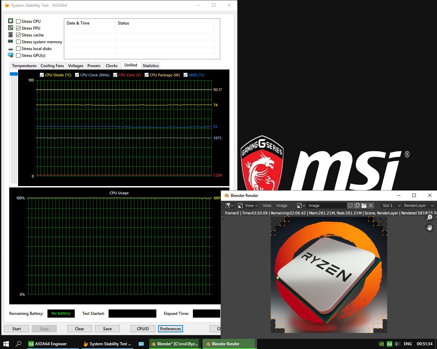The width and height of the screenshot is (437, 349).
Task: Expand the RenderLayer dropdown
Action: (x=418, y=206)
